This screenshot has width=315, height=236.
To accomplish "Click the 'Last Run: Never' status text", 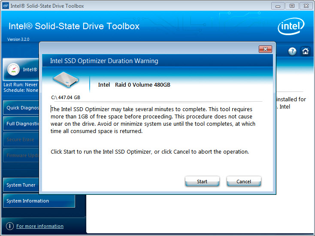I will click(x=20, y=85).
